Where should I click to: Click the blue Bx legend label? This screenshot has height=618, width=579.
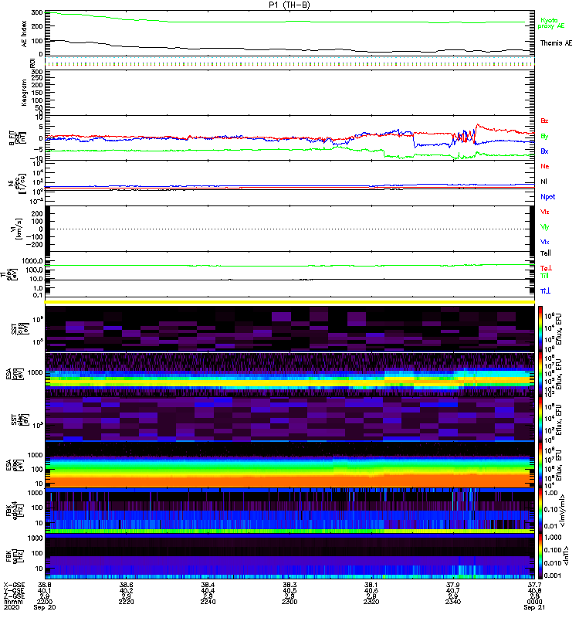[544, 151]
